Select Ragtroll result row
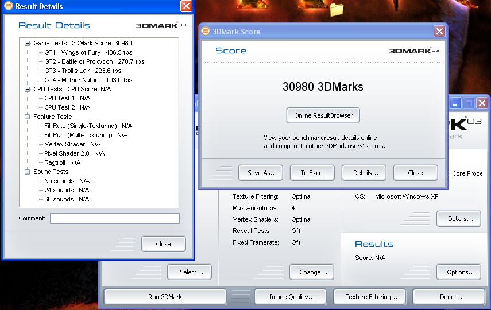The width and height of the screenshot is (491, 310). (63, 162)
